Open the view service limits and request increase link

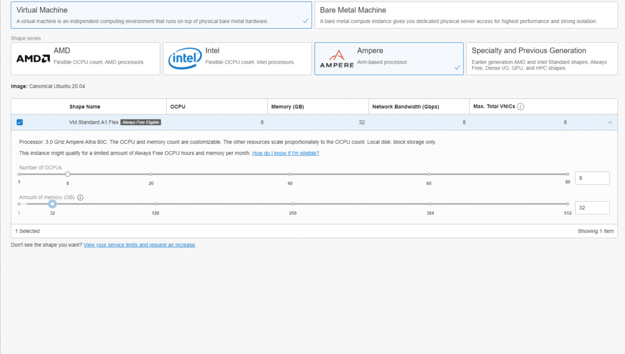[139, 245]
